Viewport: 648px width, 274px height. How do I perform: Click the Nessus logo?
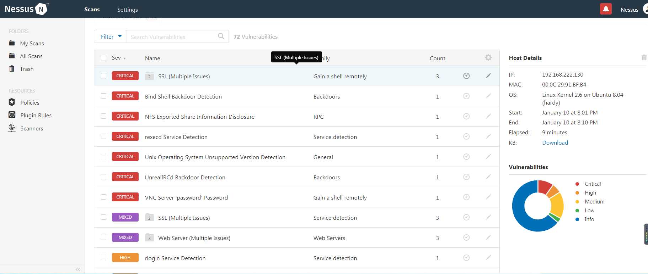tap(27, 9)
